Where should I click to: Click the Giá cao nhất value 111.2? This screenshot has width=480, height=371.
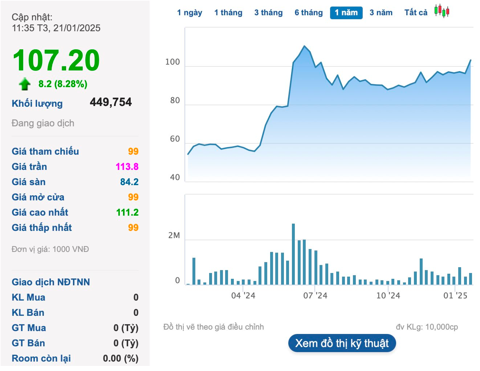[x=127, y=212]
